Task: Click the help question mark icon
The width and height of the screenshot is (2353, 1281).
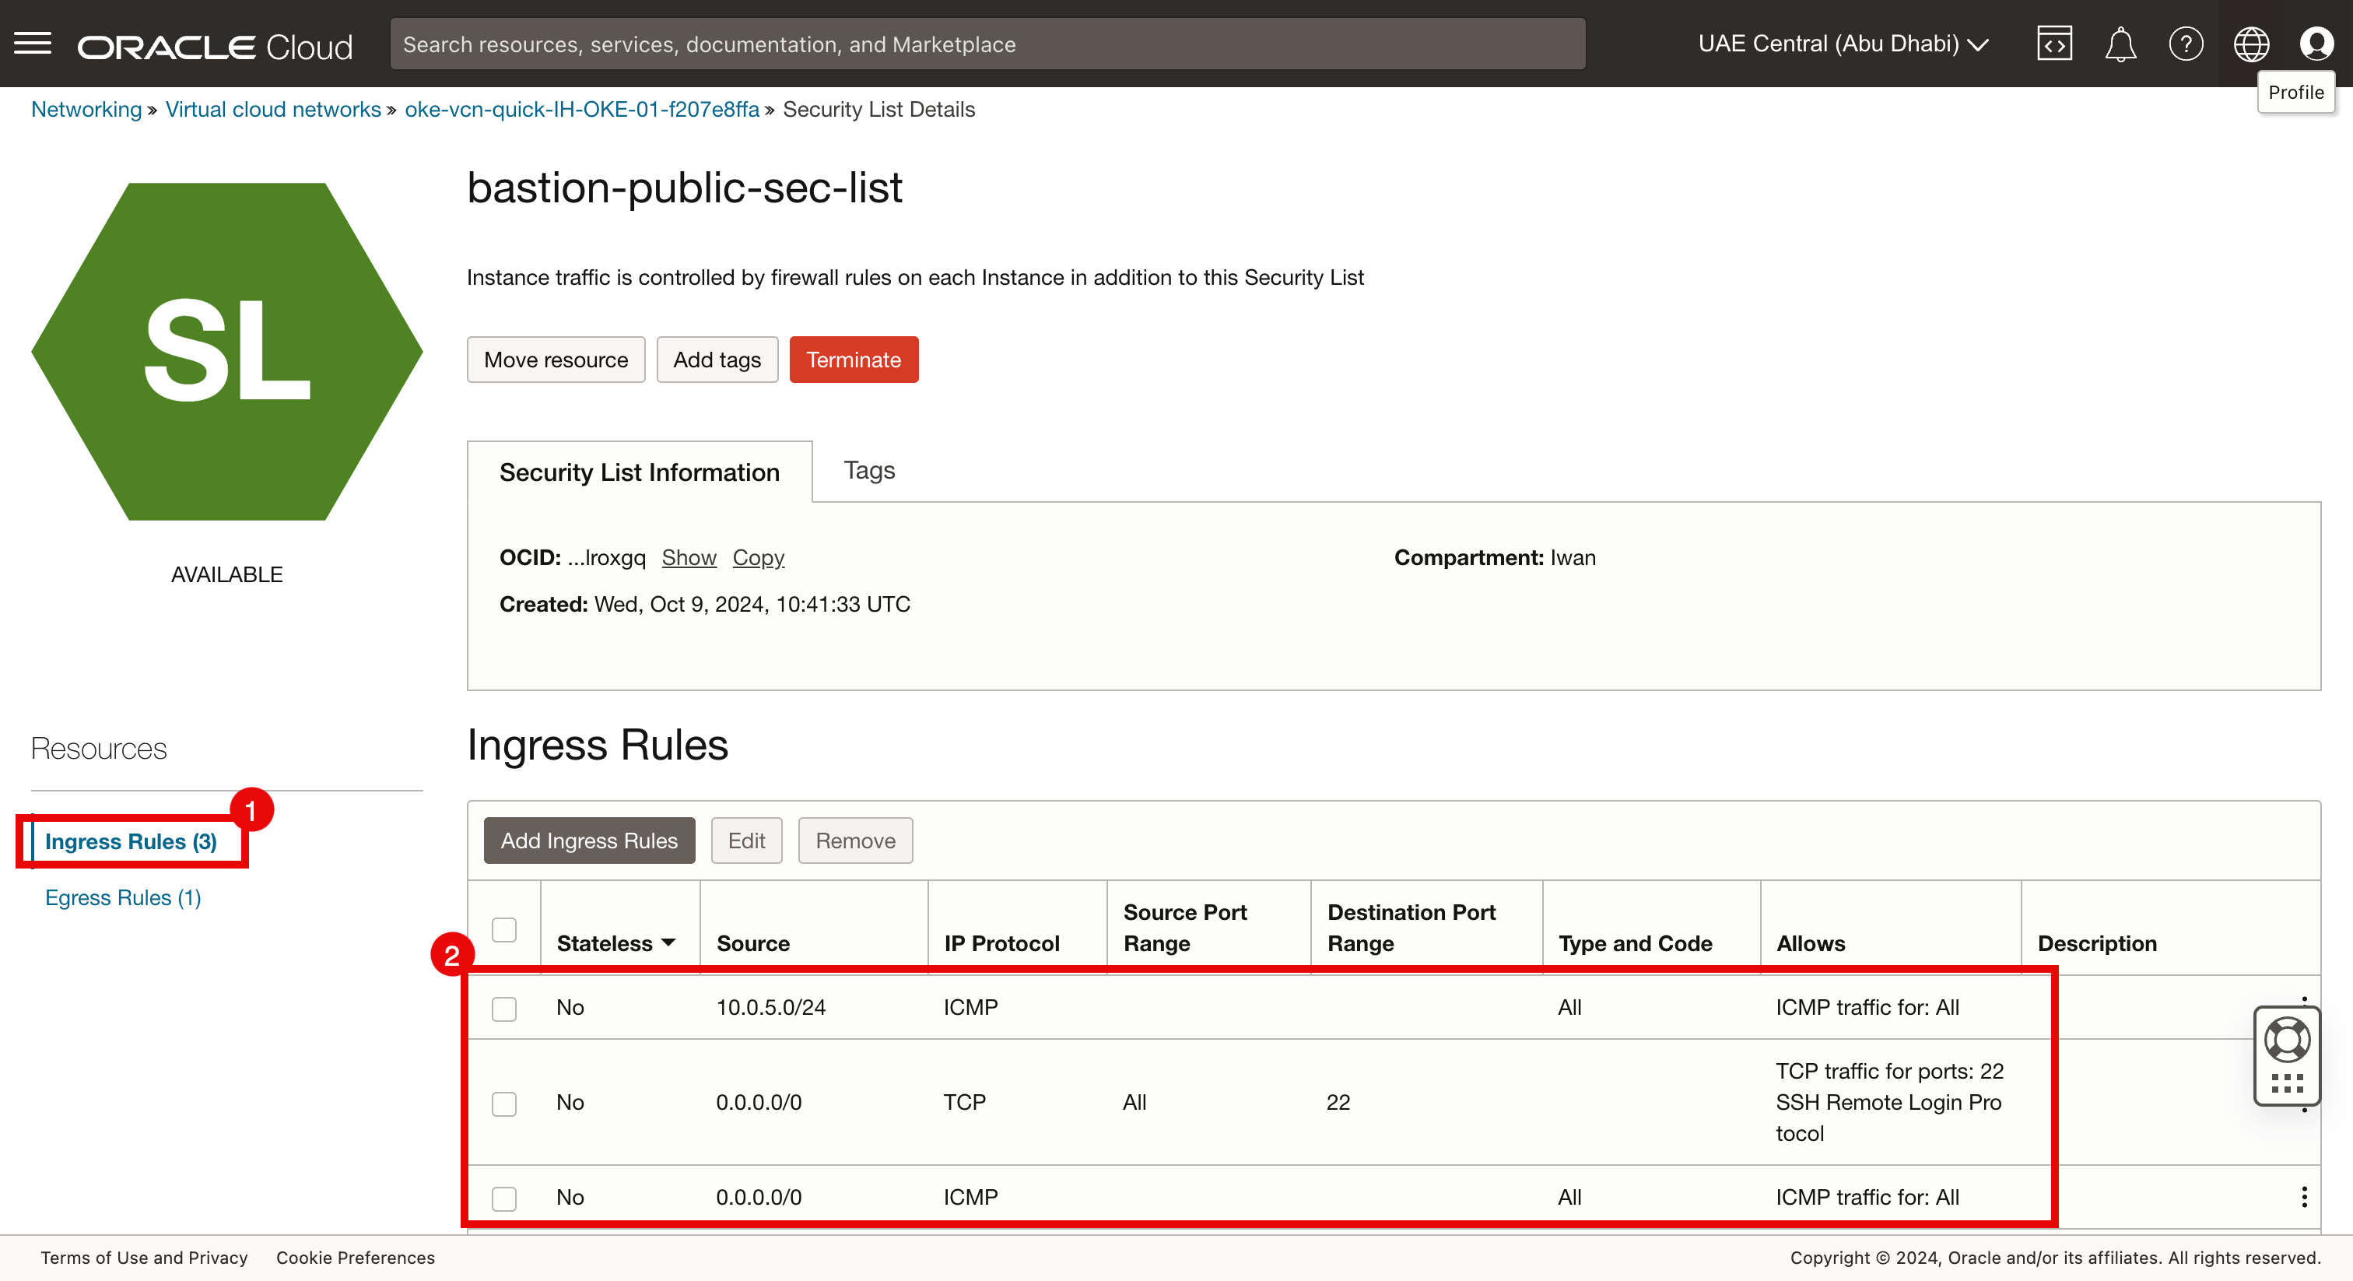Action: pyautogui.click(x=2186, y=43)
